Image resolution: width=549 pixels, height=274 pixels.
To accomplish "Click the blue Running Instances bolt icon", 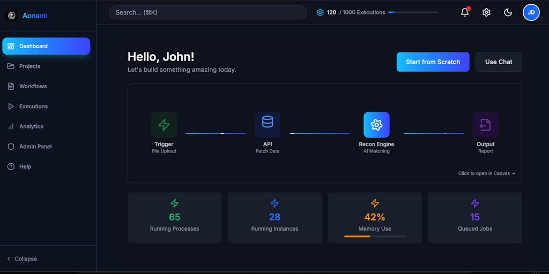I will coord(274,203).
